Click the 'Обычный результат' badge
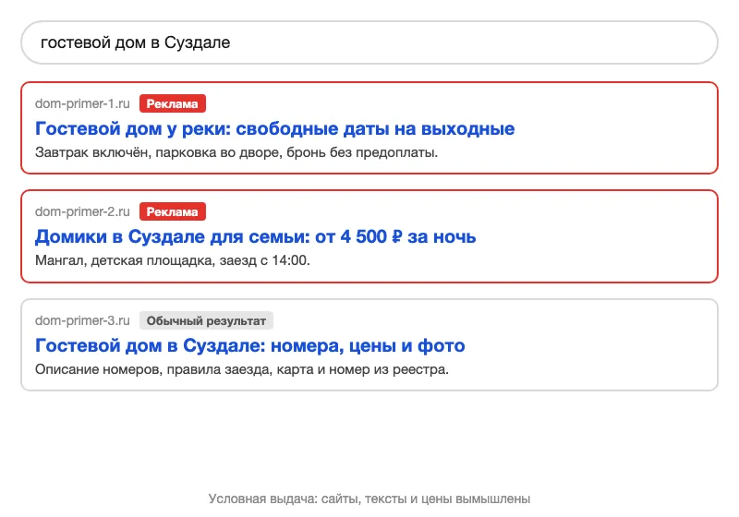Screen dimensions: 739x517 206,320
